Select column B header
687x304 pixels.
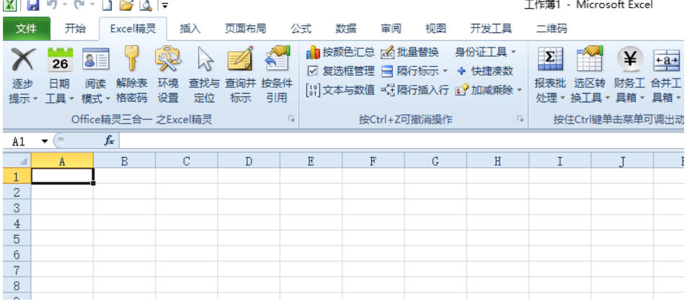click(125, 161)
